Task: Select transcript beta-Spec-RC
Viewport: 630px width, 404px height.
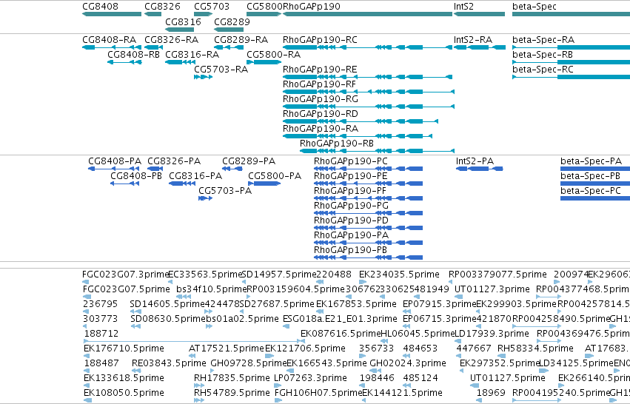Action: tap(543, 70)
